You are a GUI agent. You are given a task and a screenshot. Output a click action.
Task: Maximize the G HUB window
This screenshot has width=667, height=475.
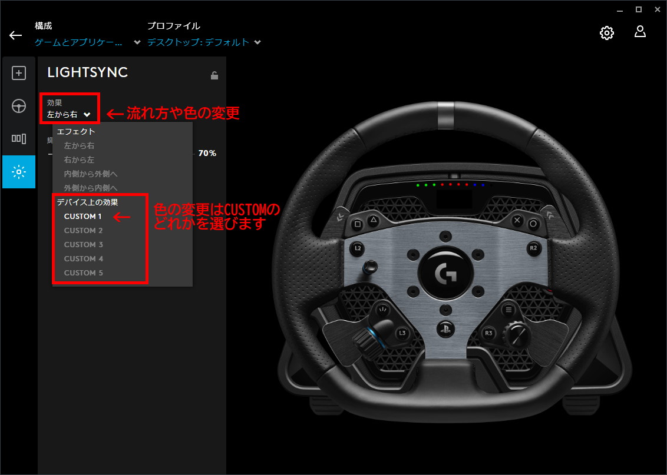[639, 9]
